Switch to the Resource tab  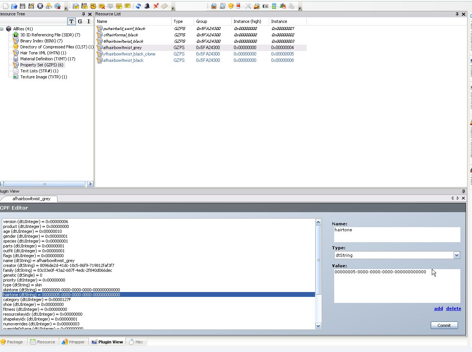(43, 342)
